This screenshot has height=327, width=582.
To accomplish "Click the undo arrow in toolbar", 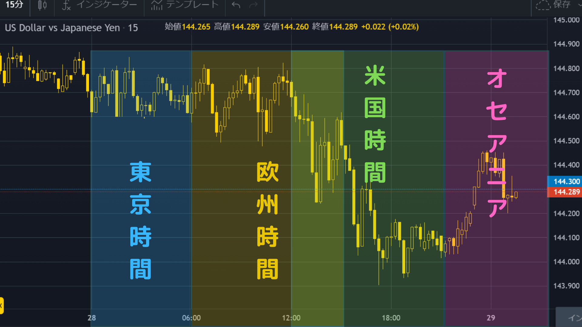I will [236, 5].
